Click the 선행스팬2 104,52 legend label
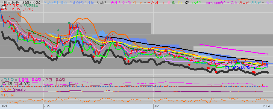 (82, 3)
